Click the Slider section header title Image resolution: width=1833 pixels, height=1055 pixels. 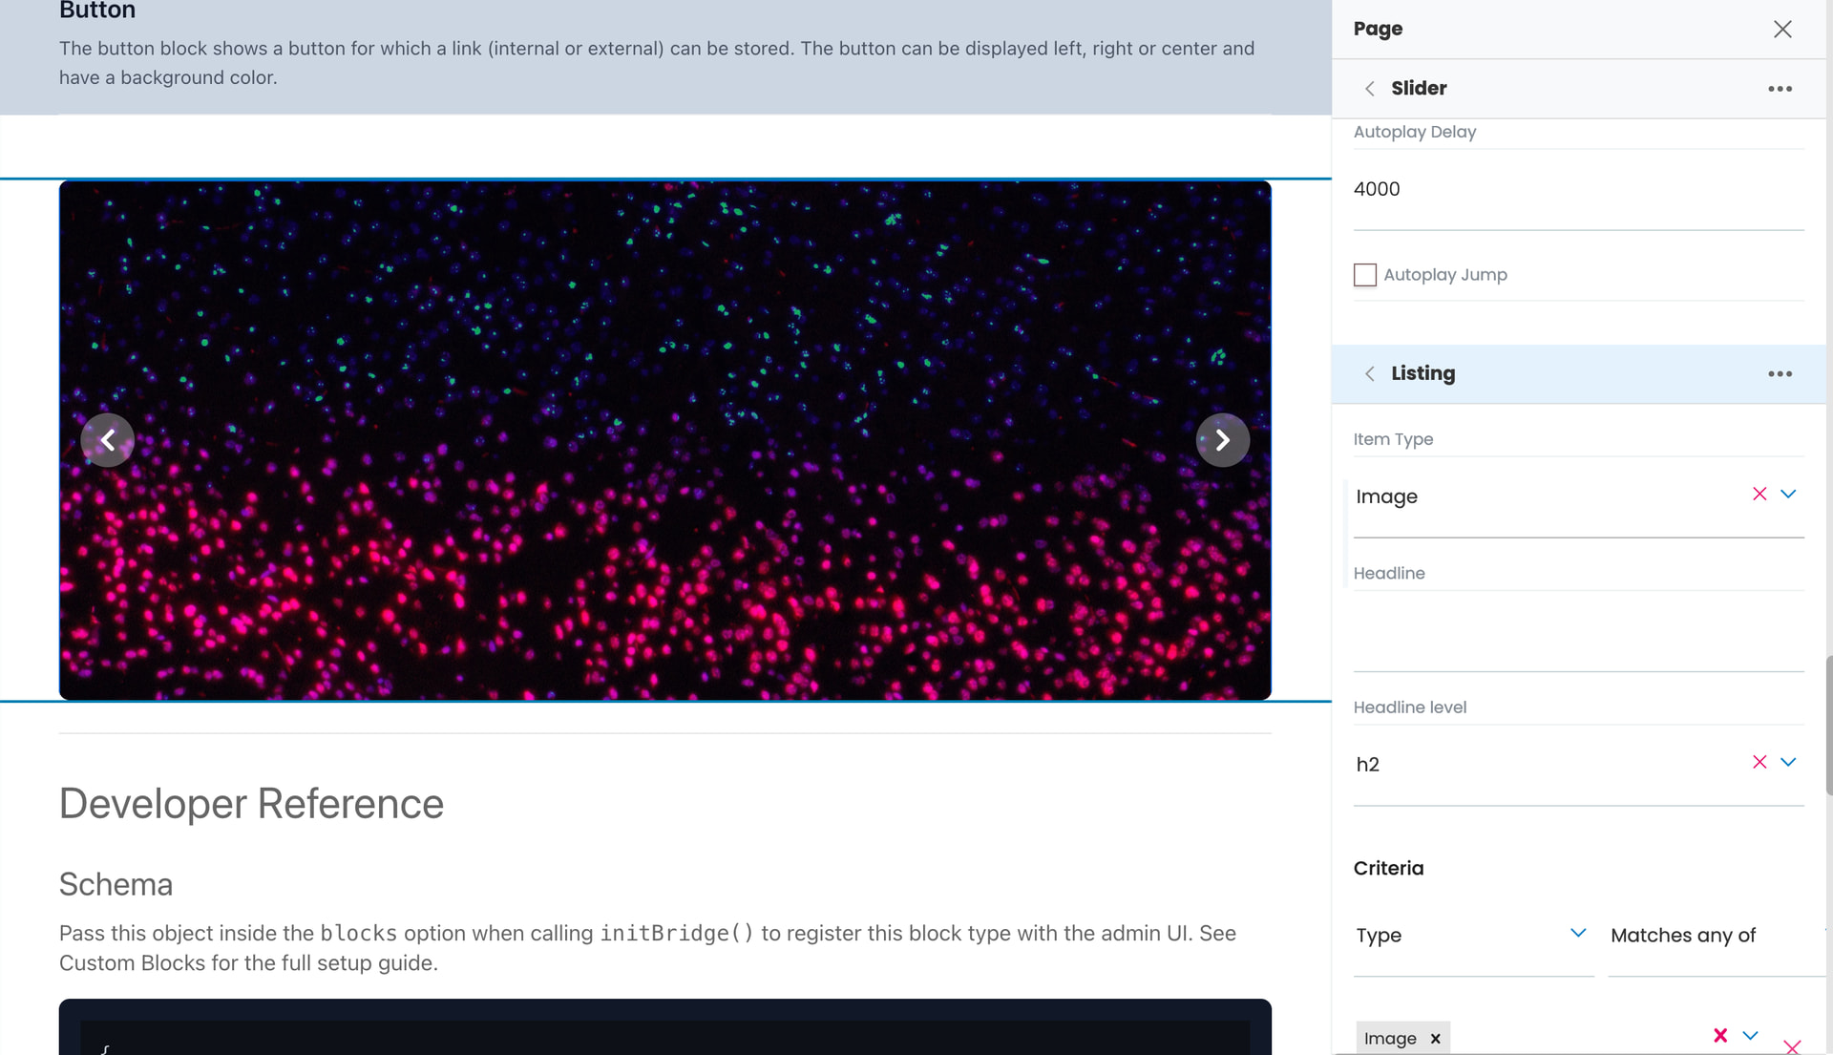1419,89
